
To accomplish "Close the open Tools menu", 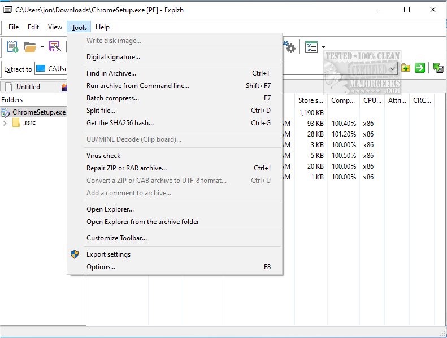I will pos(79,27).
